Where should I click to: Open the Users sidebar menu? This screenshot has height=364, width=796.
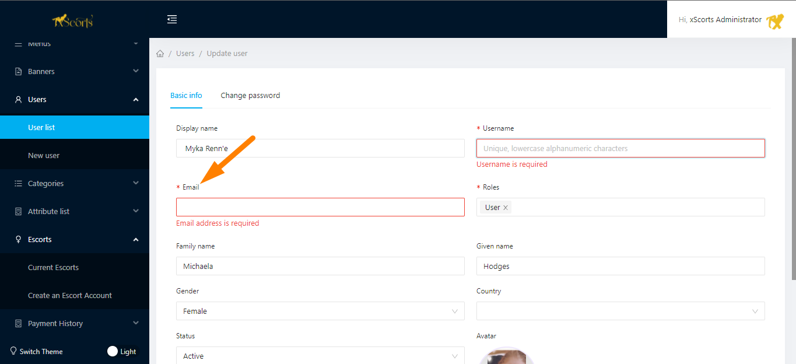(75, 99)
